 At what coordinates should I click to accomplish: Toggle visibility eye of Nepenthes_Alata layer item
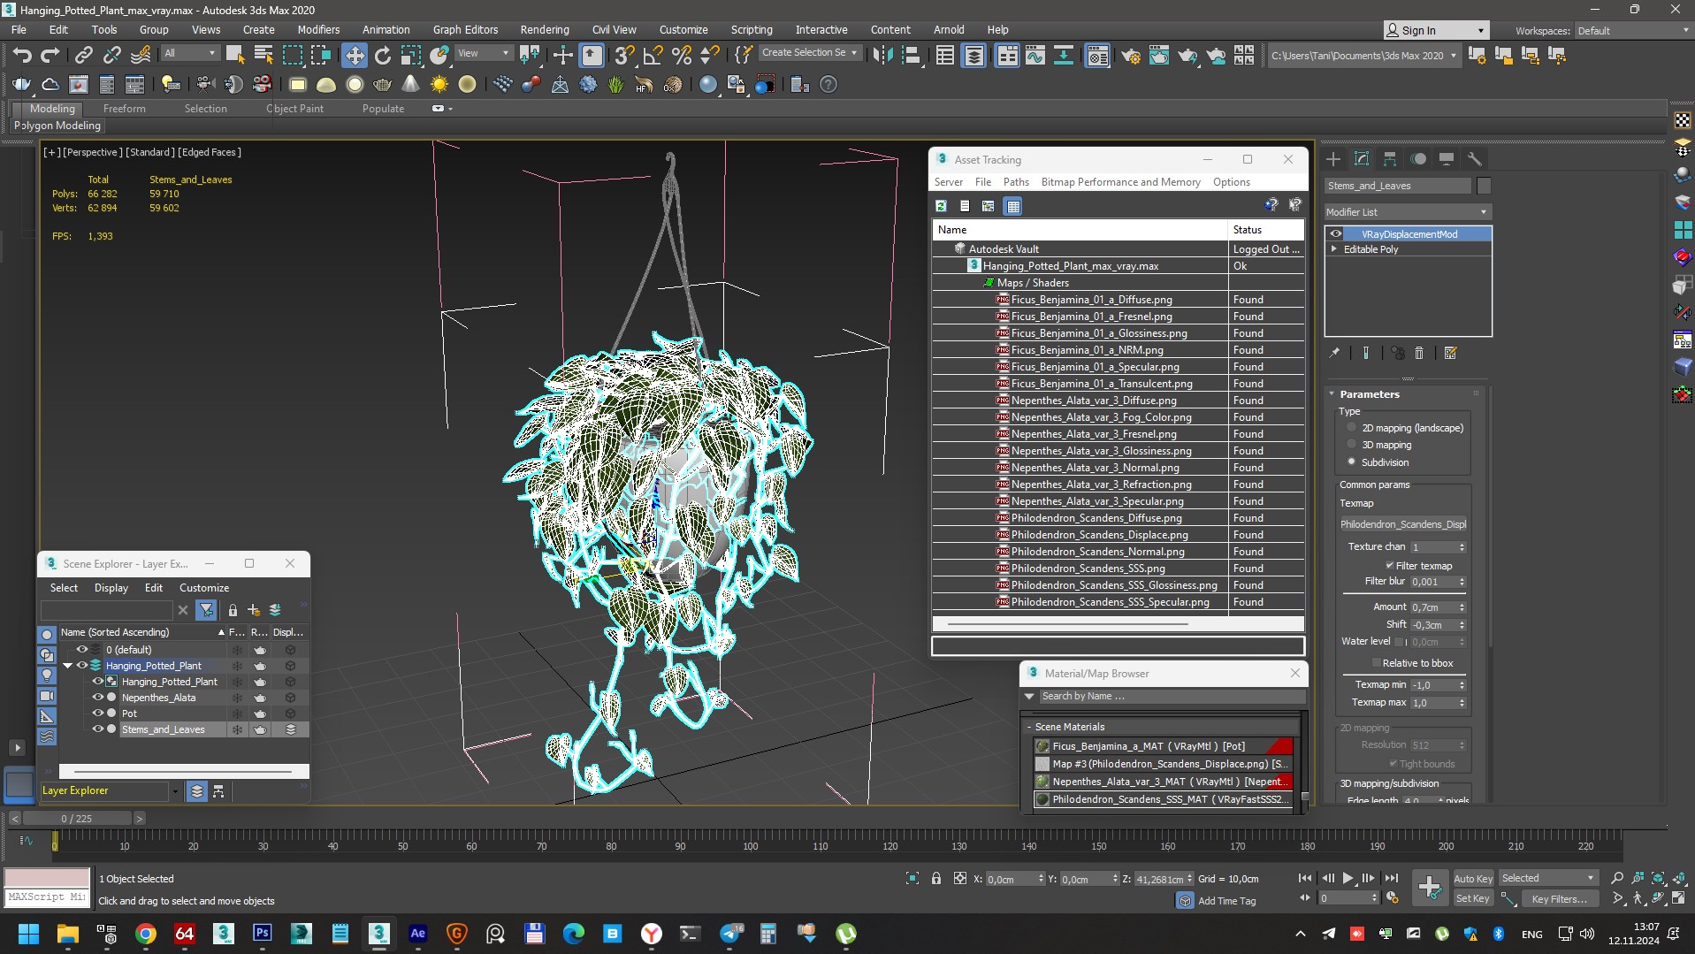click(97, 698)
